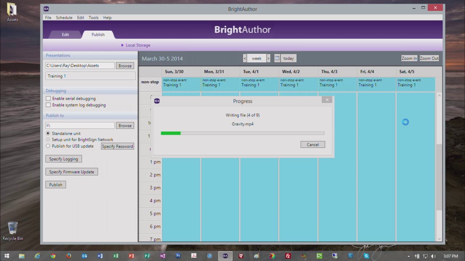
Task: Click the Progress dialog's BA icon
Action: point(157,101)
